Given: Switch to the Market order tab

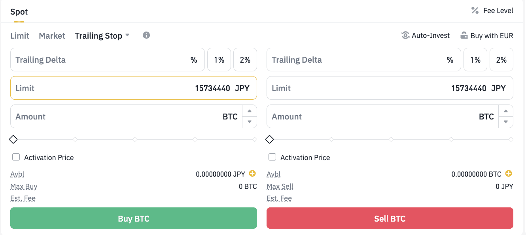Looking at the screenshot, I should 52,36.
